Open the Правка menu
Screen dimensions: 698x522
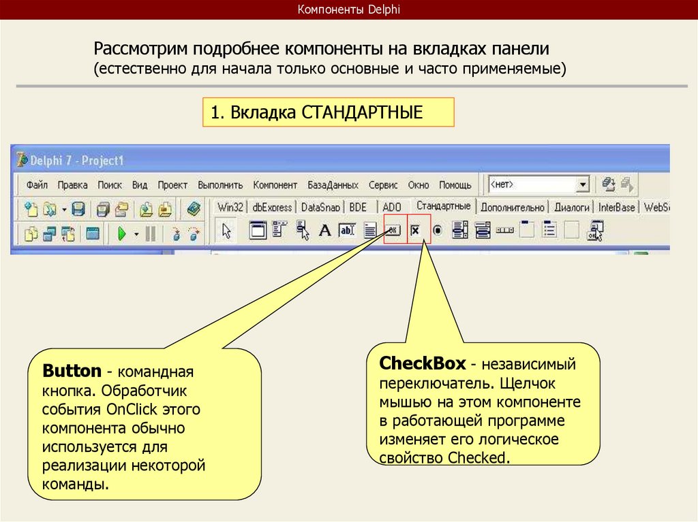[72, 185]
